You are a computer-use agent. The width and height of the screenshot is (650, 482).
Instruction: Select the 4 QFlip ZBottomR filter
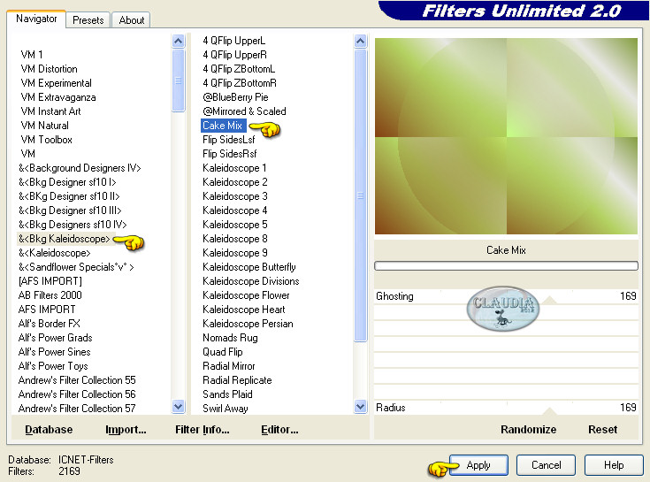click(x=239, y=83)
